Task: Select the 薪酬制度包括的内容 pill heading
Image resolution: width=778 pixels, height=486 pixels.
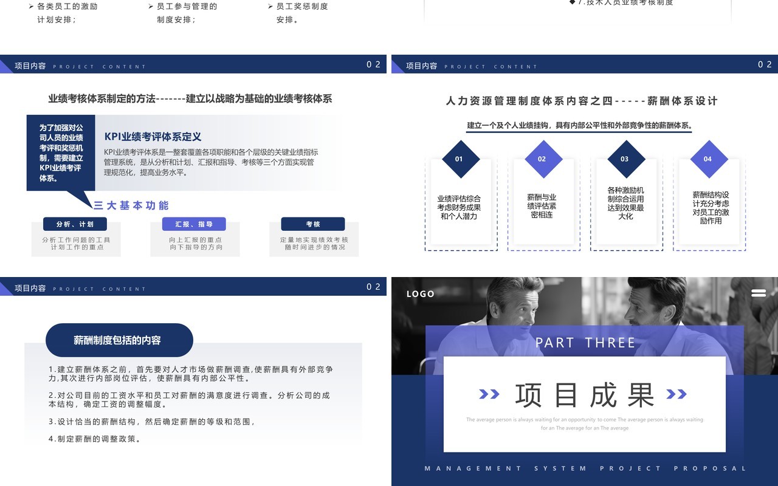Action: pyautogui.click(x=119, y=340)
